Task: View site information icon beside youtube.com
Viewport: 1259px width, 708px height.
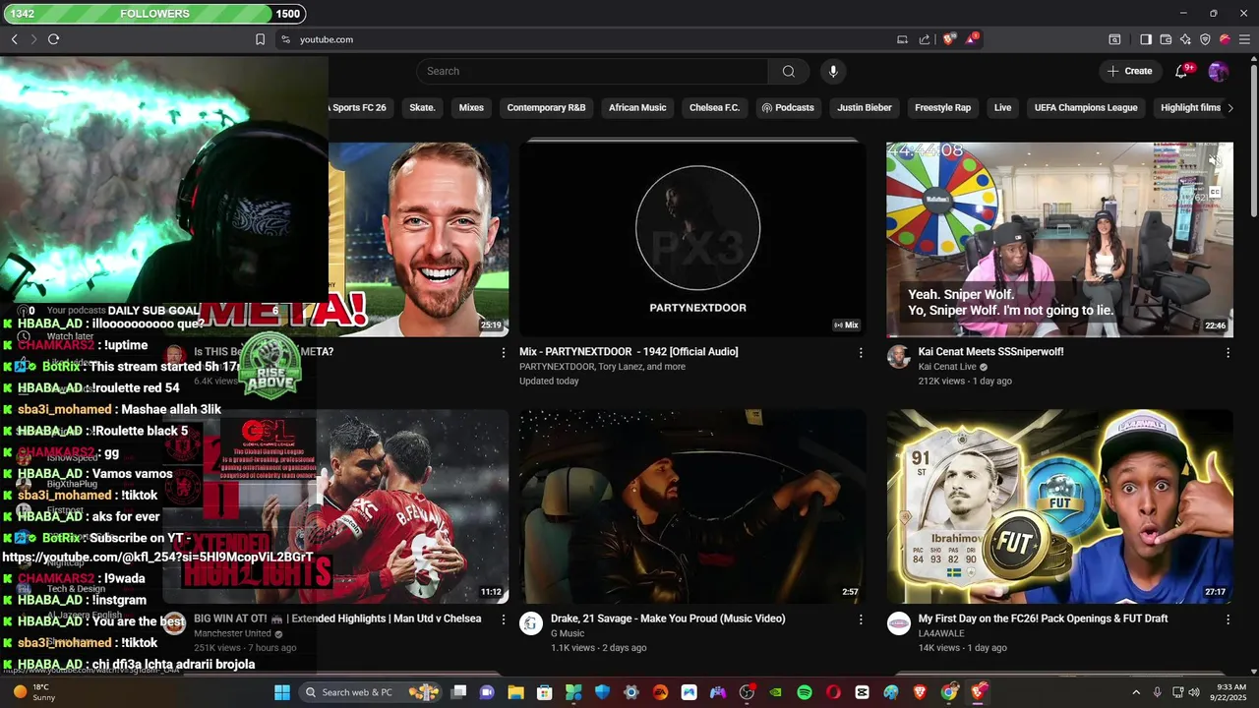Action: [x=285, y=39]
